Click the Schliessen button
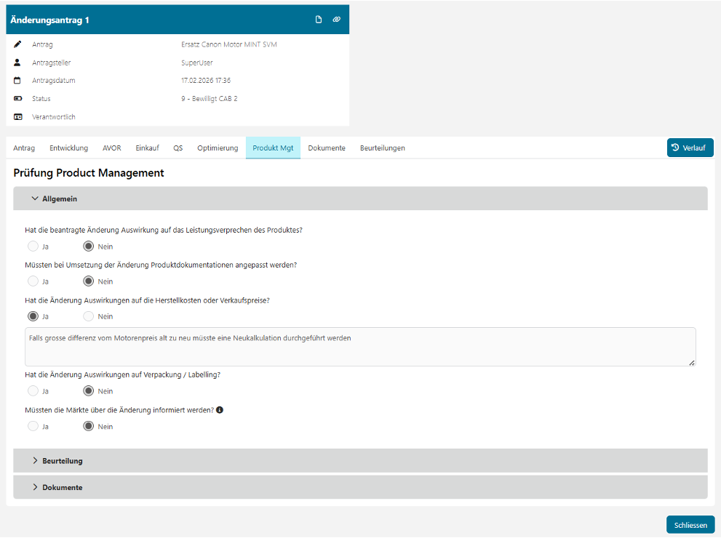The image size is (721, 538). 690,525
